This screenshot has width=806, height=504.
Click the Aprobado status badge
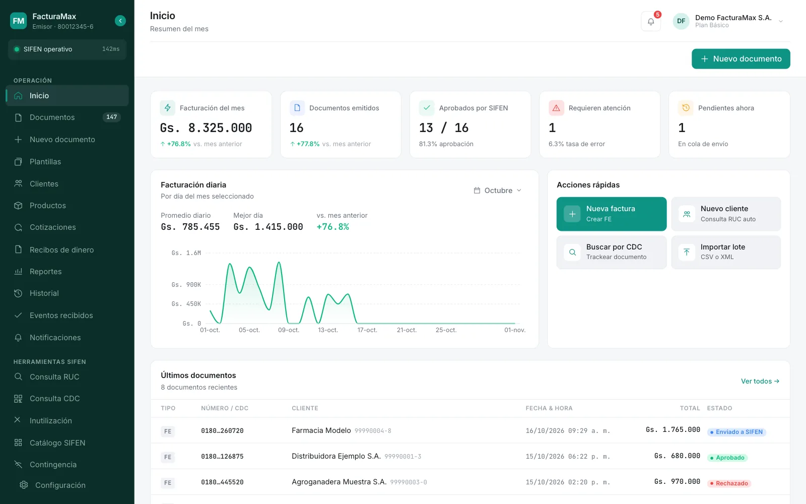pyautogui.click(x=727, y=458)
